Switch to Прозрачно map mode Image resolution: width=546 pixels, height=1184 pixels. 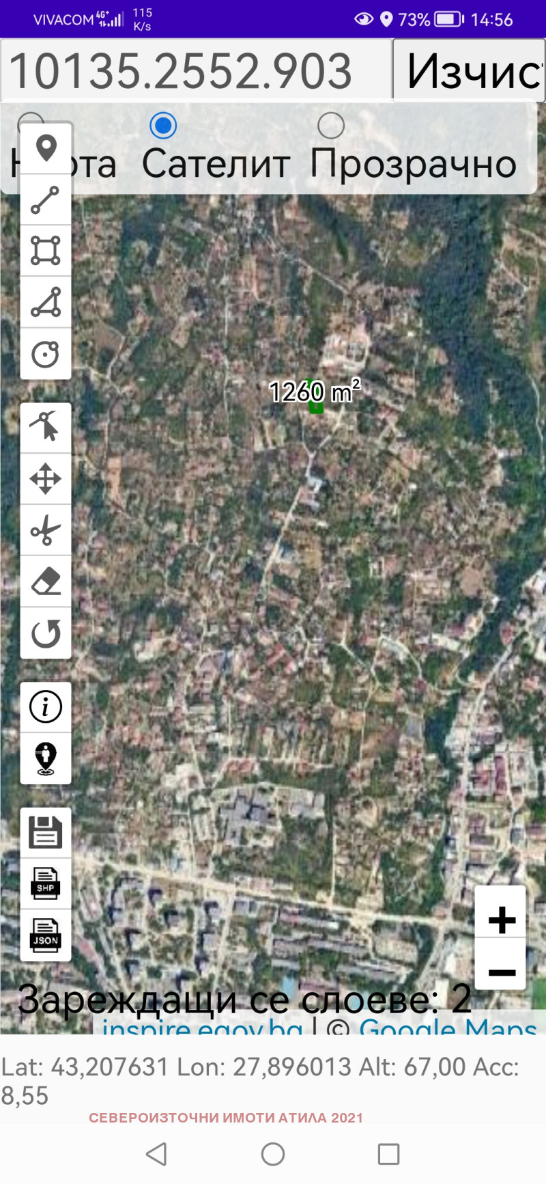331,126
